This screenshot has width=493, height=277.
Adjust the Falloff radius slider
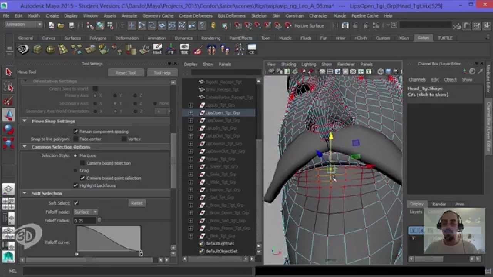click(x=99, y=220)
